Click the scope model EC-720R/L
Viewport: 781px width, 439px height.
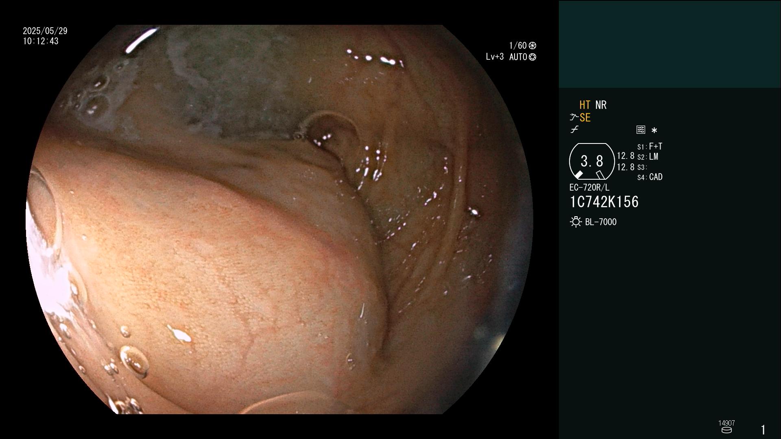[x=589, y=187]
